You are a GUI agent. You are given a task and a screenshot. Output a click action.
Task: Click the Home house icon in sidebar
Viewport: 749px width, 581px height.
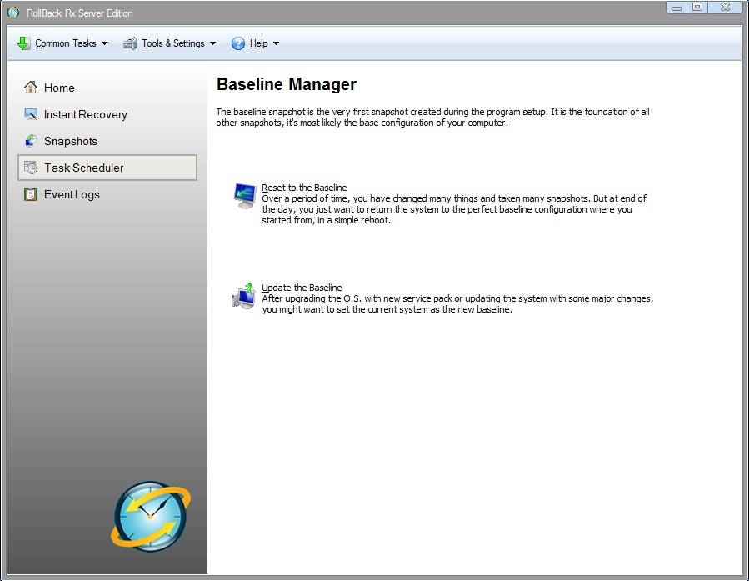coord(31,88)
